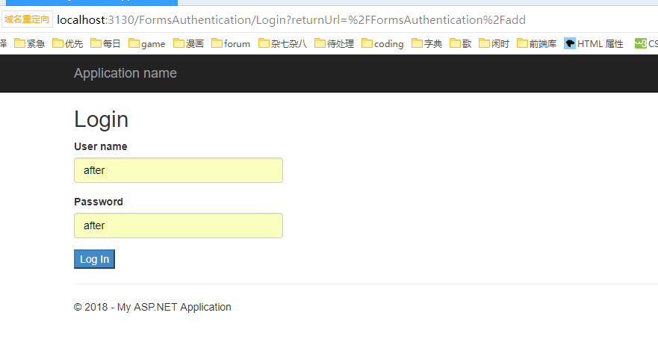Open the HTML 属性 bookmark

pos(594,44)
